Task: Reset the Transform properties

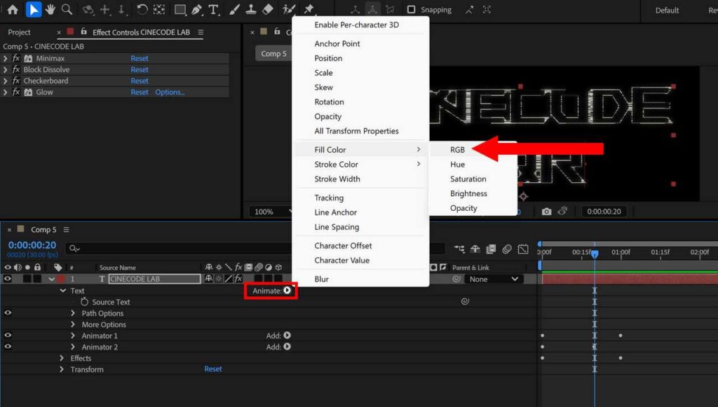Action: [x=213, y=369]
